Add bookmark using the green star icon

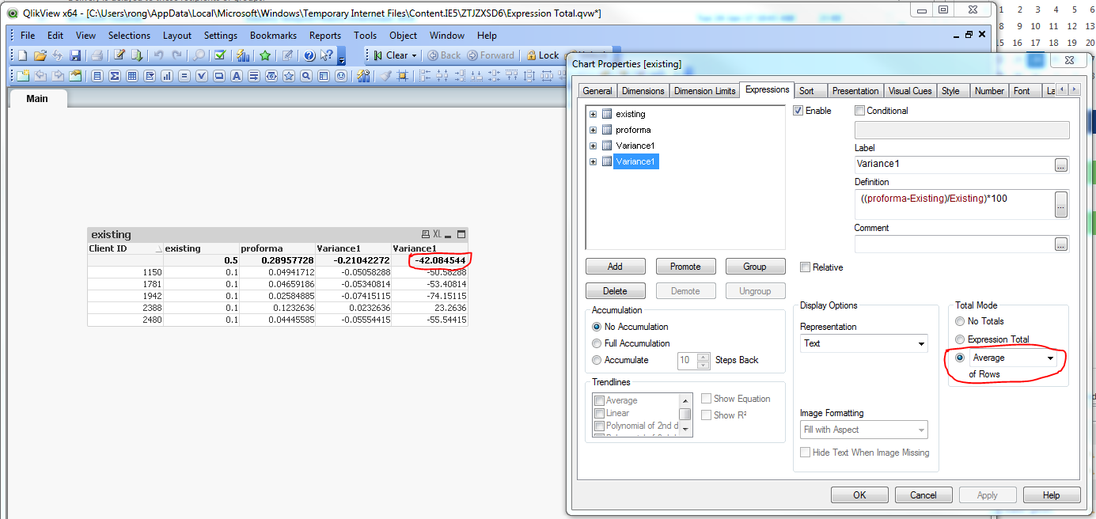(x=265, y=55)
